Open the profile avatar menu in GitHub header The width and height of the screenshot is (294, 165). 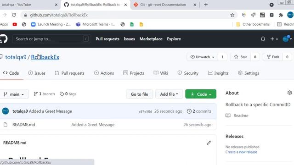pyautogui.click(x=287, y=38)
